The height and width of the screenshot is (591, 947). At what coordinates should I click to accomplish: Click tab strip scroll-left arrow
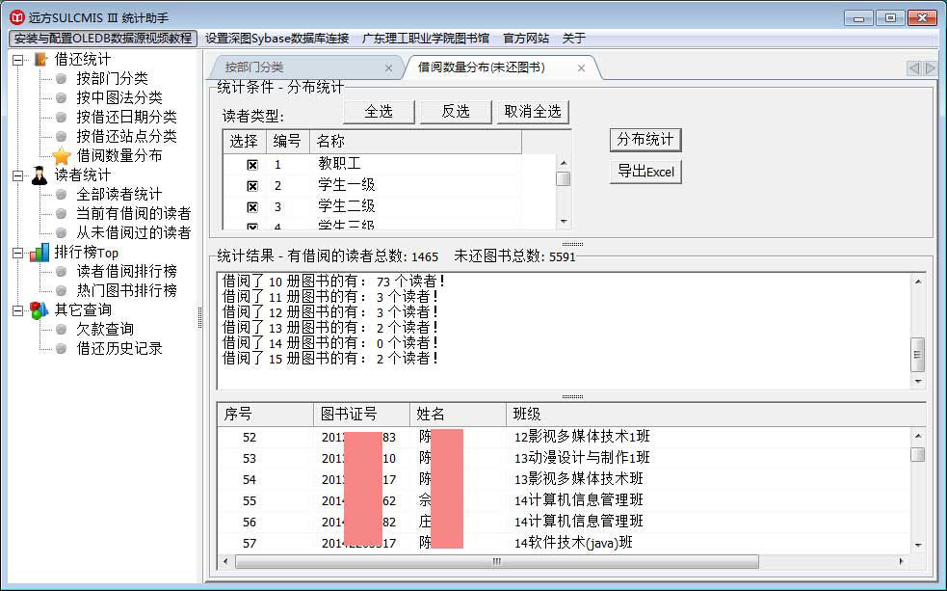coord(914,68)
